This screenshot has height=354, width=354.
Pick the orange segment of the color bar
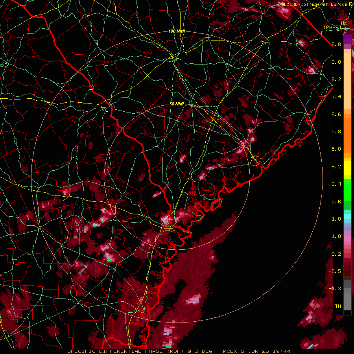[347, 136]
